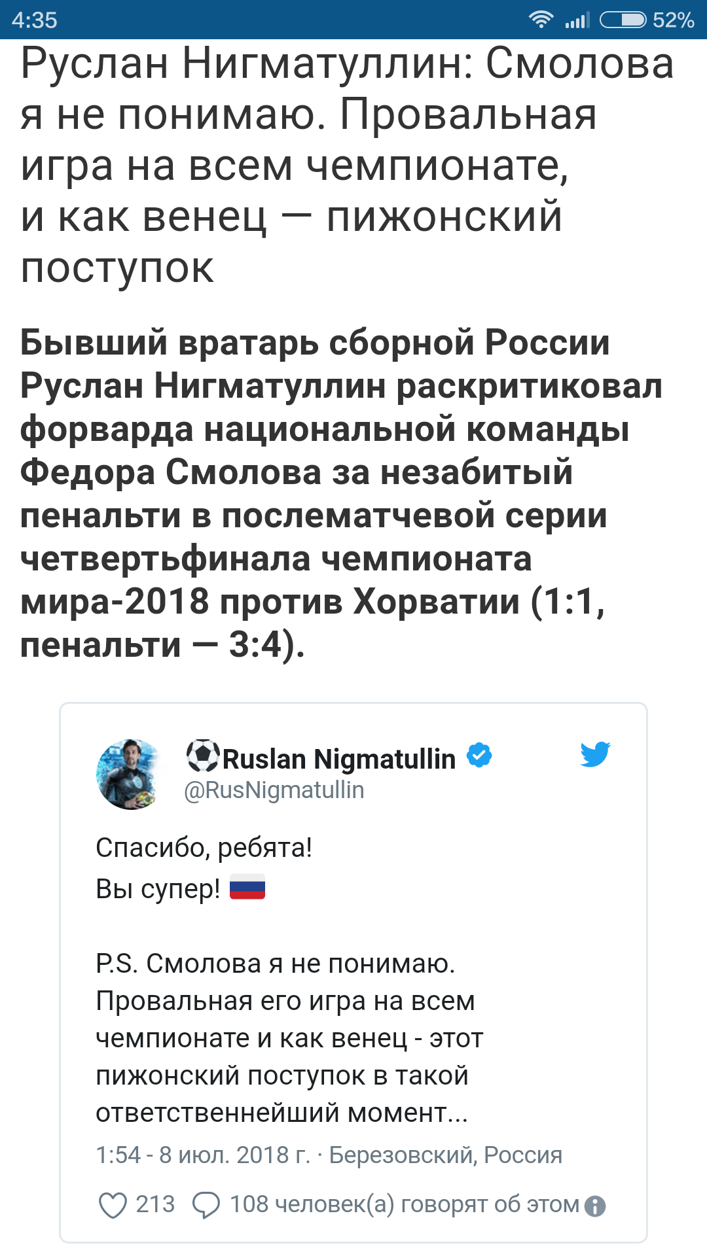Click the blue verified badge
The height and width of the screenshot is (1256, 707).
(x=479, y=756)
